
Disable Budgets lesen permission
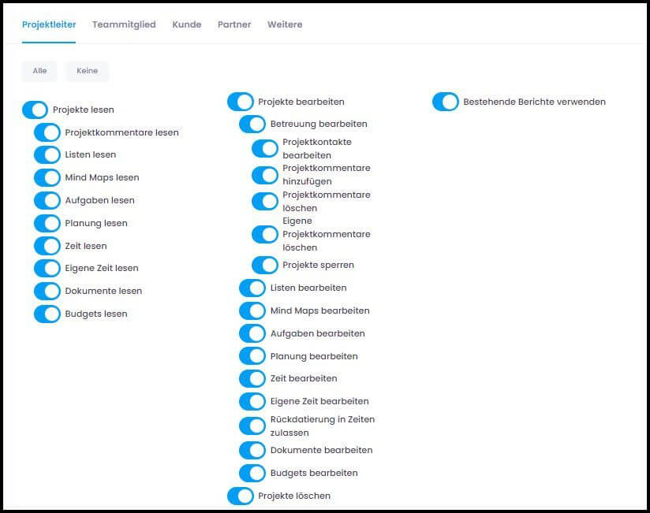47,314
